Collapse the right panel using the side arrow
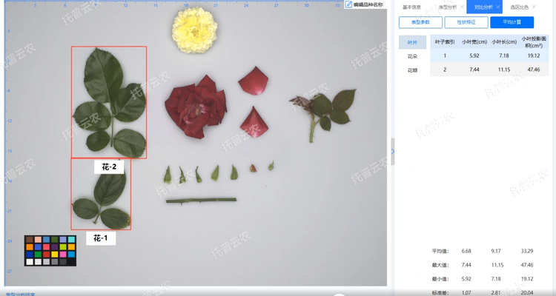 click(392, 152)
